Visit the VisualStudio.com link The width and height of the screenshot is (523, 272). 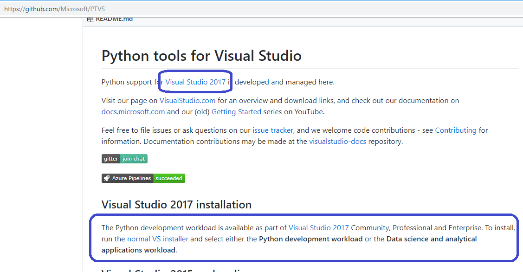(x=187, y=100)
